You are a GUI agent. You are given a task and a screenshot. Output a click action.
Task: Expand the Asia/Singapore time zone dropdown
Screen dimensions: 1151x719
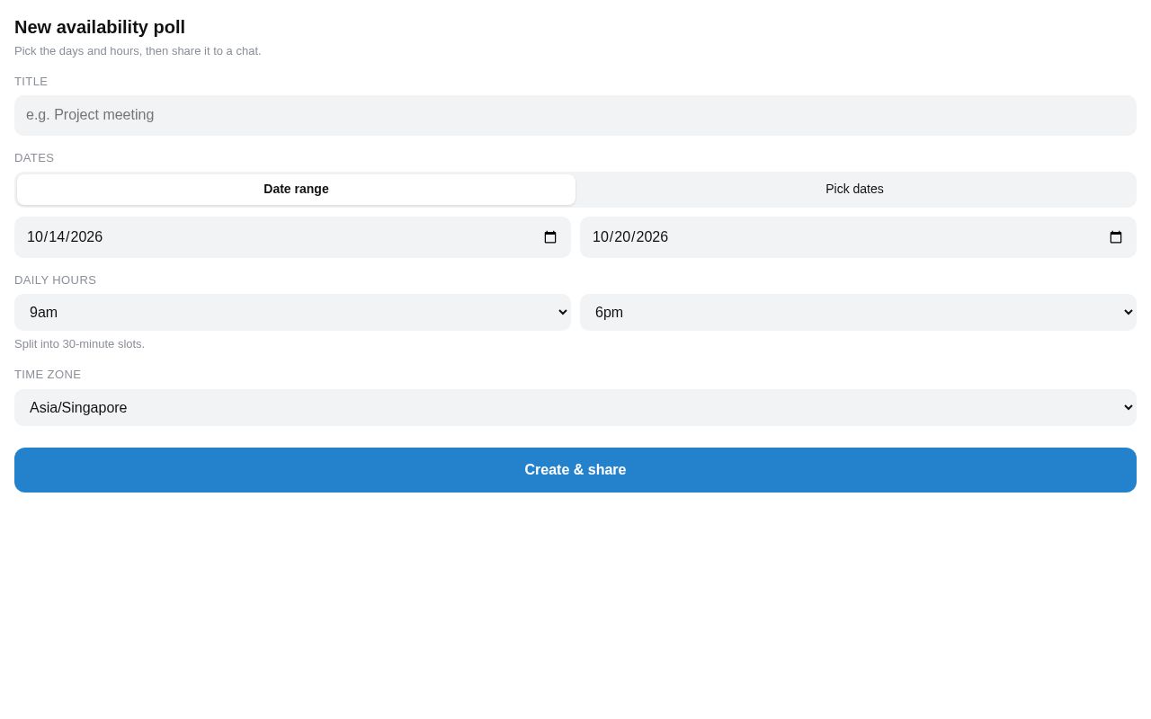pyautogui.click(x=575, y=407)
